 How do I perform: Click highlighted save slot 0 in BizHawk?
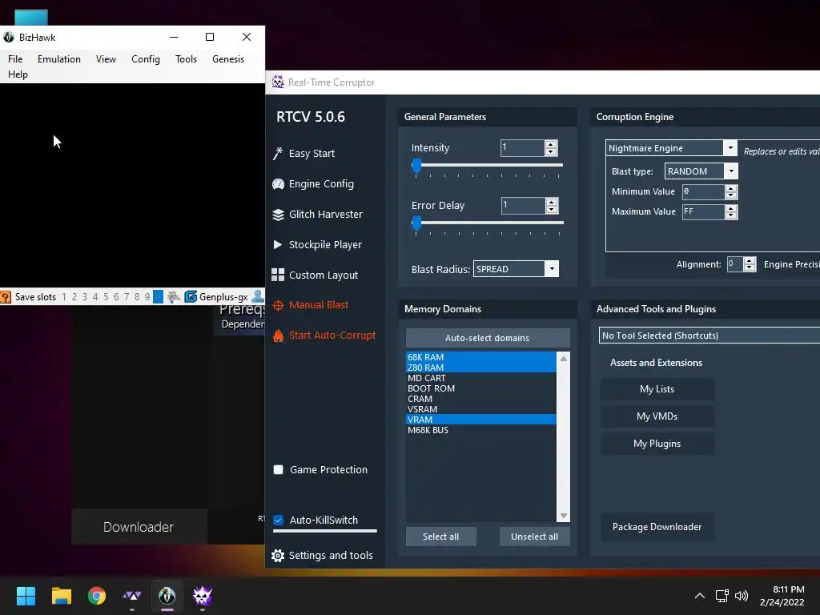[x=158, y=297]
